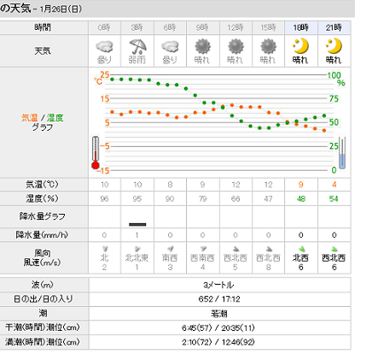Click the 干潮(時間)潮位(cm) label
378x354 pixels.
(43, 327)
